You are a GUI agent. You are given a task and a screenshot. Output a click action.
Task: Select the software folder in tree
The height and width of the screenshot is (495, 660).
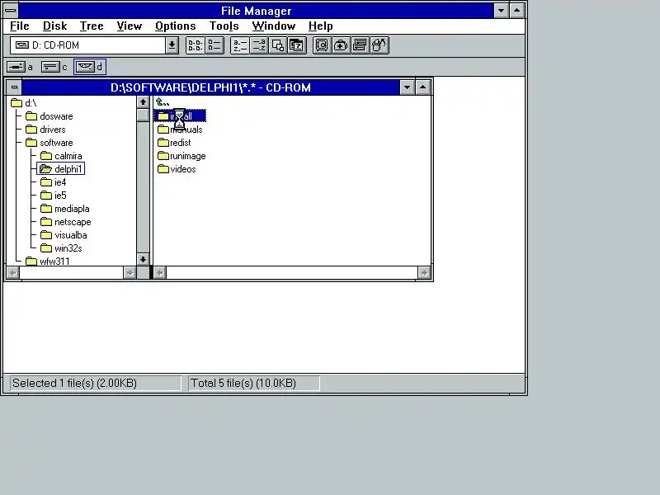coord(49,143)
